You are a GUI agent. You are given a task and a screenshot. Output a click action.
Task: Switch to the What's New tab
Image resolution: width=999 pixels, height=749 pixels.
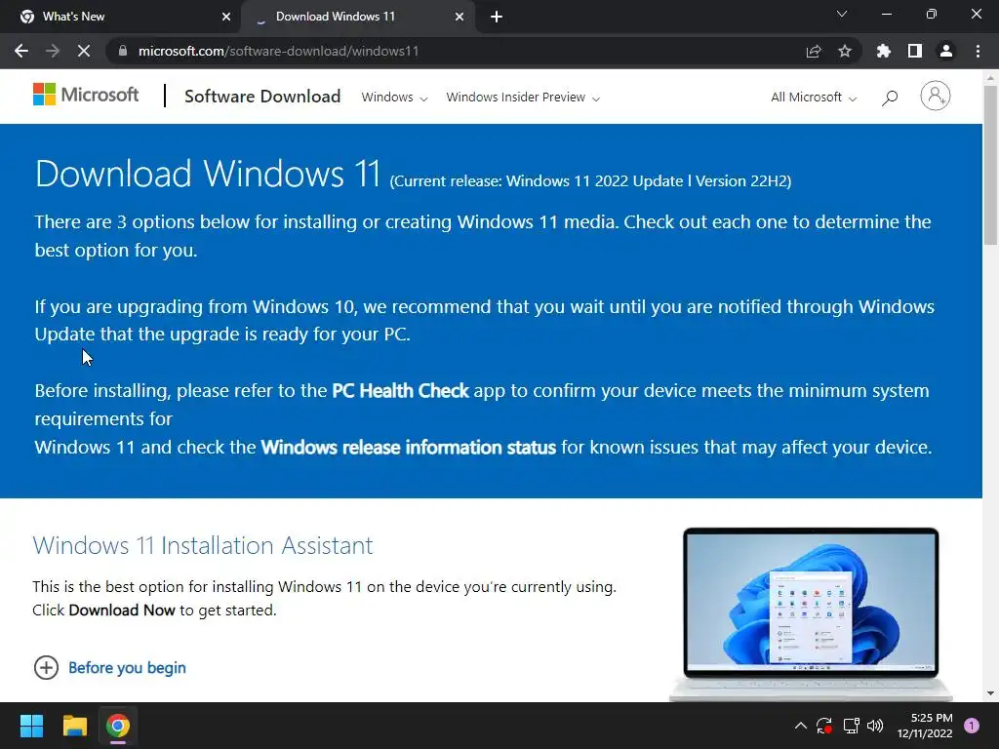121,17
